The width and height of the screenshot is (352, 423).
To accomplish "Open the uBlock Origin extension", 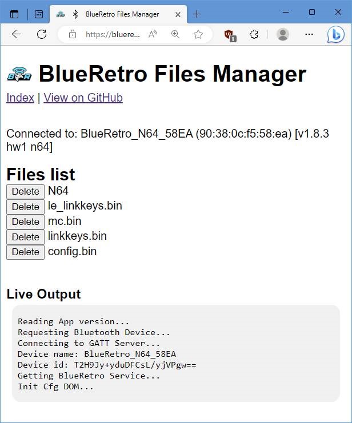I will coord(230,35).
